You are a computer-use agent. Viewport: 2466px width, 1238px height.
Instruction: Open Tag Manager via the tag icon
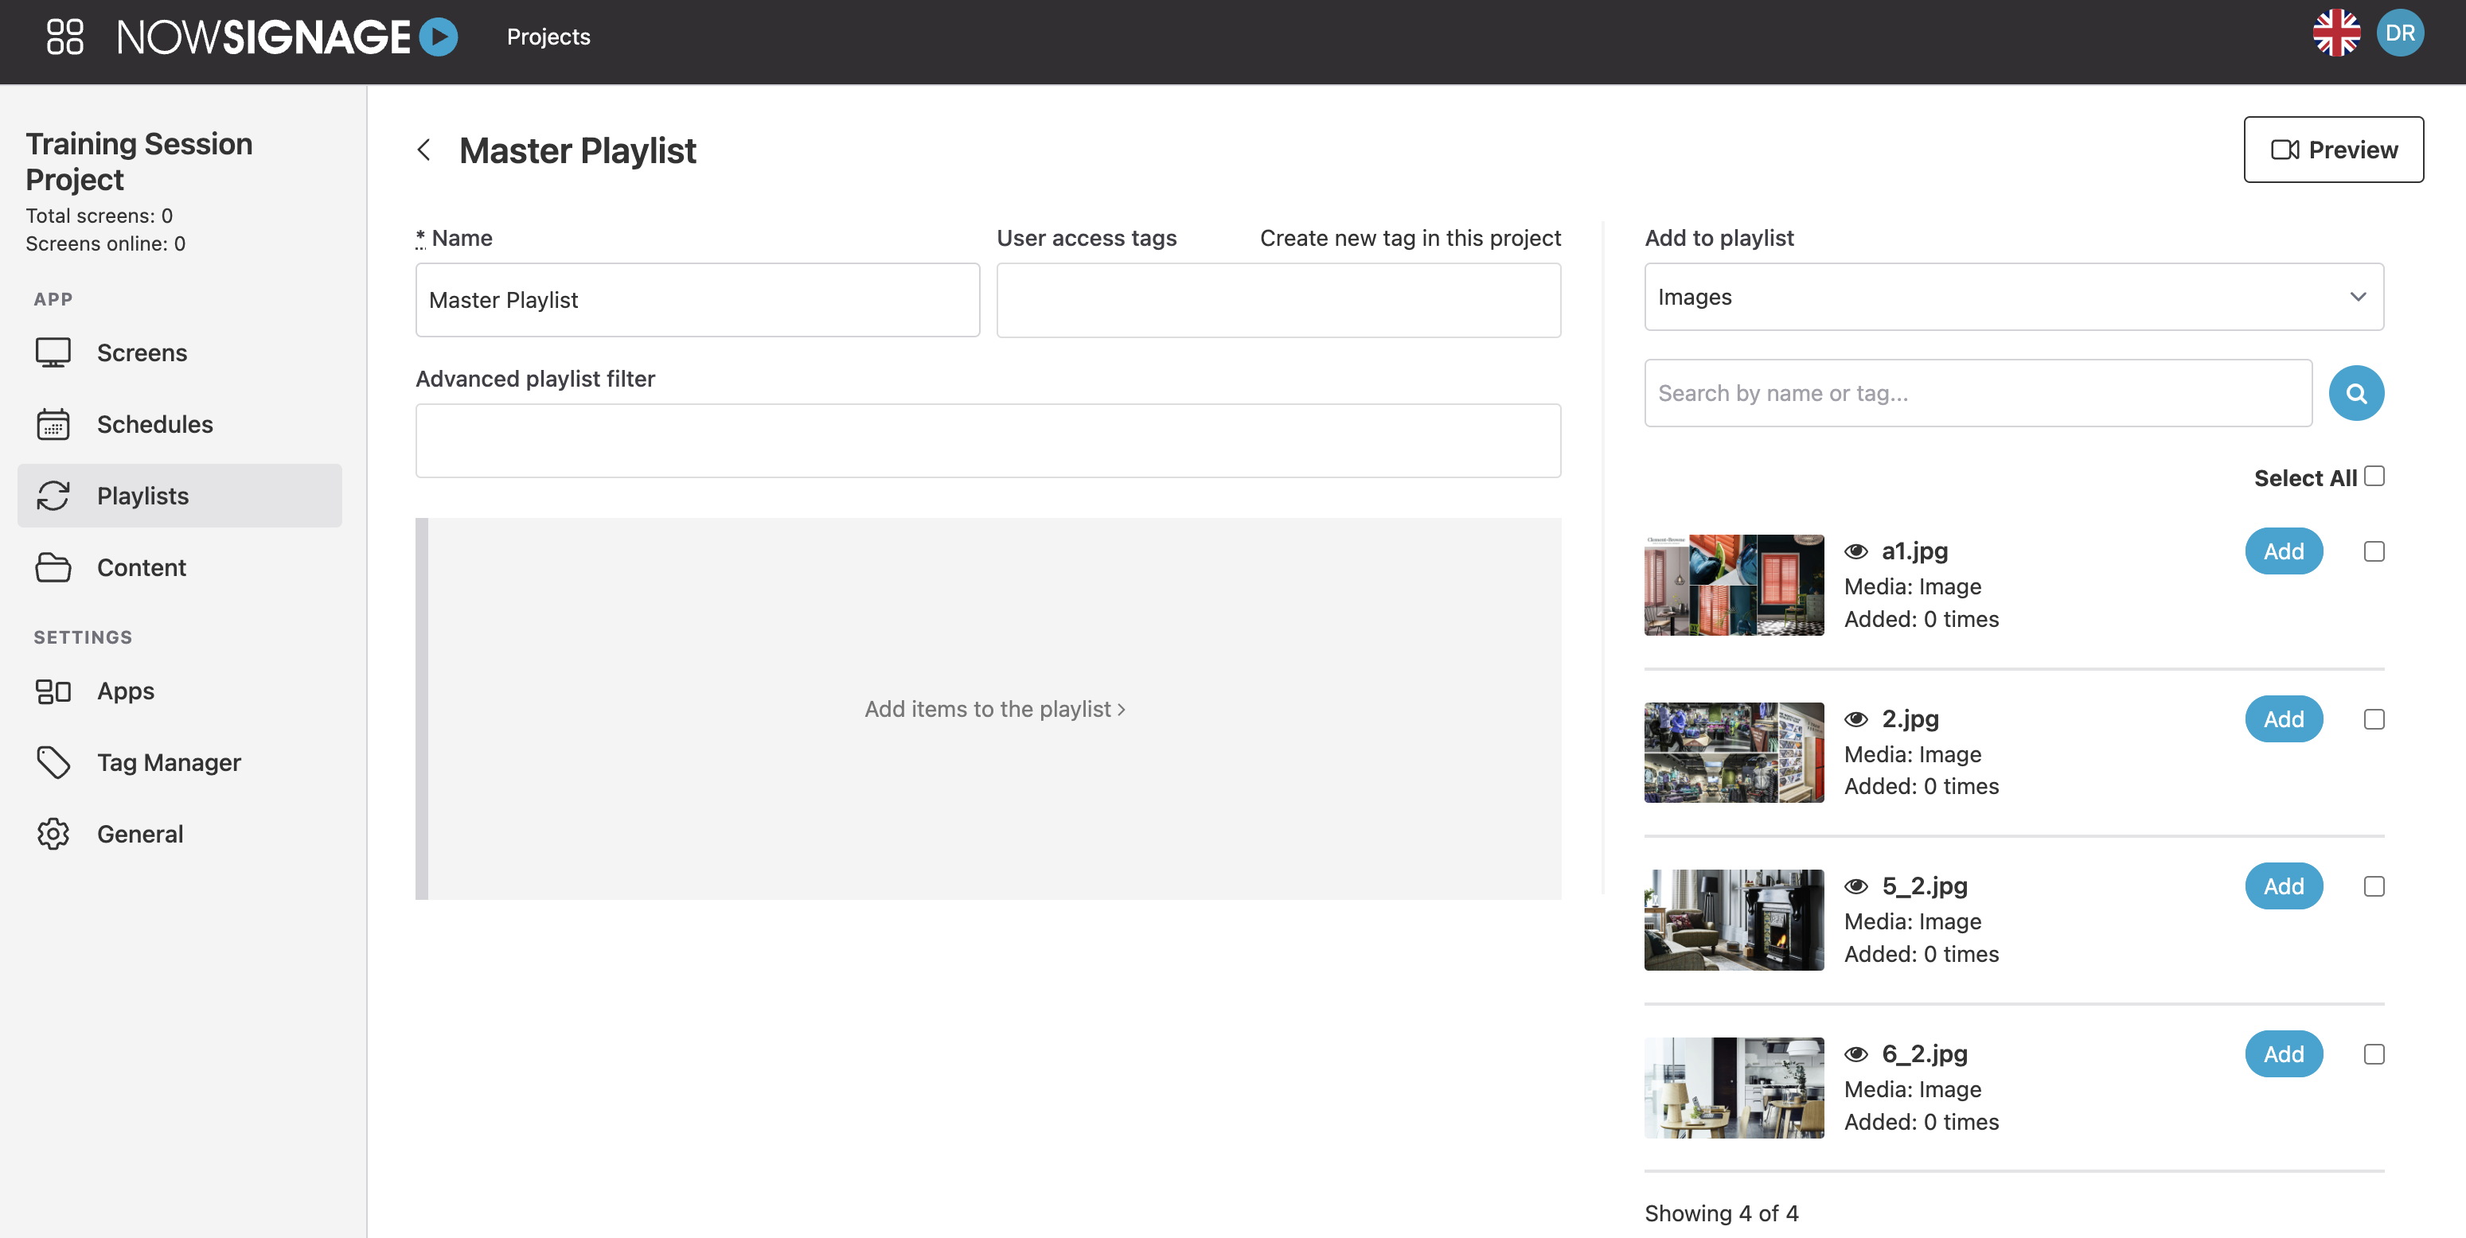point(53,761)
